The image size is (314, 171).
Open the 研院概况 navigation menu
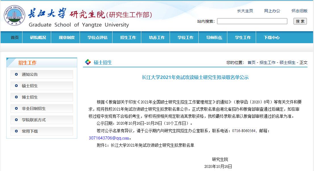[x=38, y=37]
